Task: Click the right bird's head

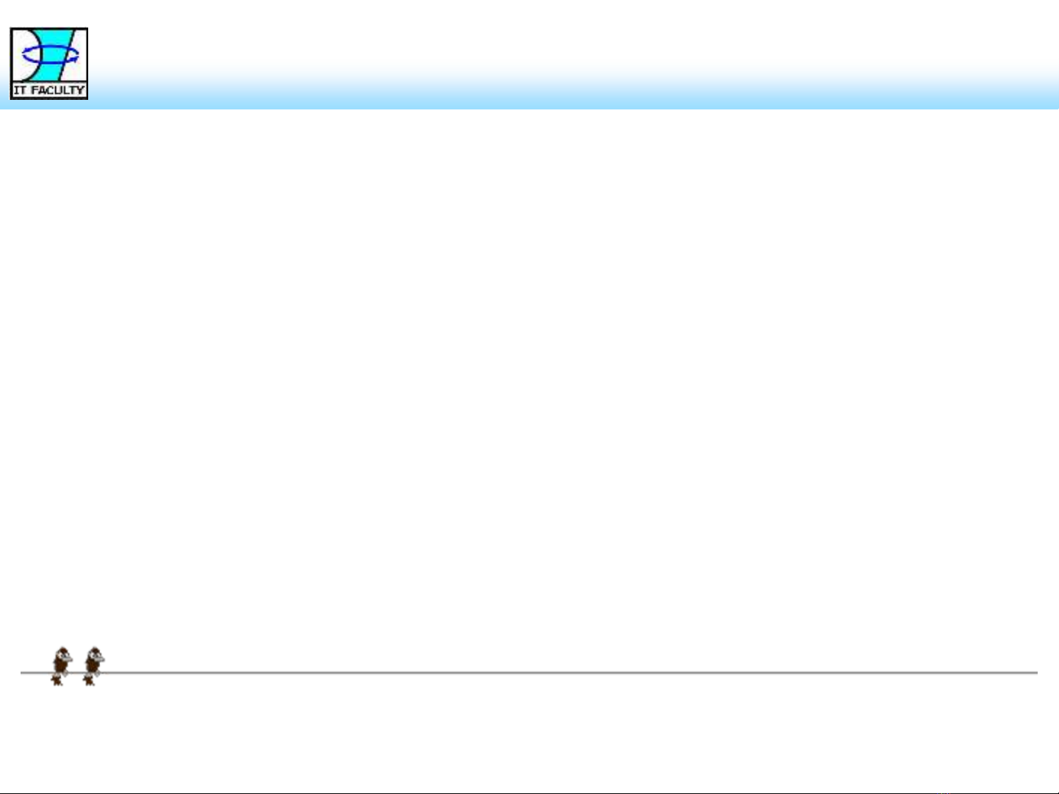Action: 96,654
